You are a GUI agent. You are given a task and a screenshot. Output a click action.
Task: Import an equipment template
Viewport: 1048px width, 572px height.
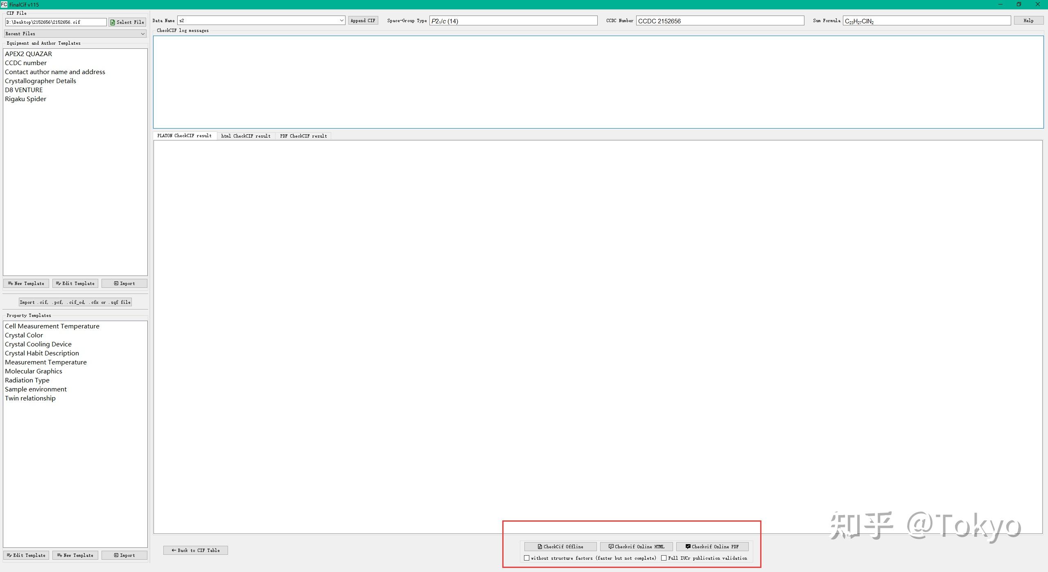124,283
